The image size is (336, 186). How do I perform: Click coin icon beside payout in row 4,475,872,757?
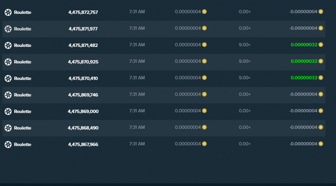(x=321, y=12)
